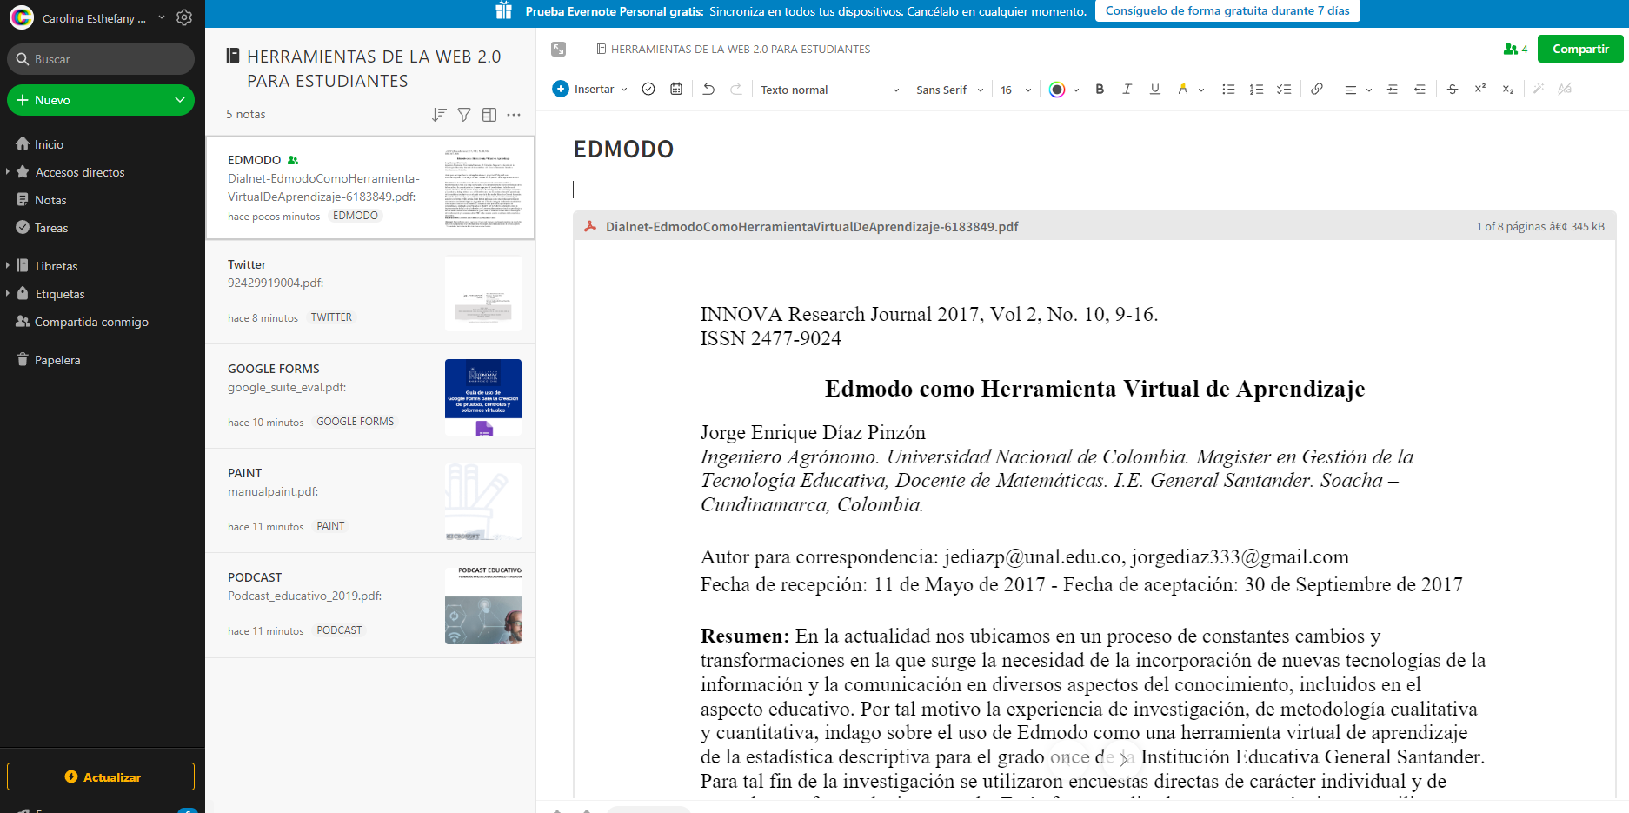This screenshot has height=813, width=1629.
Task: Filter the notes list
Action: (x=464, y=114)
